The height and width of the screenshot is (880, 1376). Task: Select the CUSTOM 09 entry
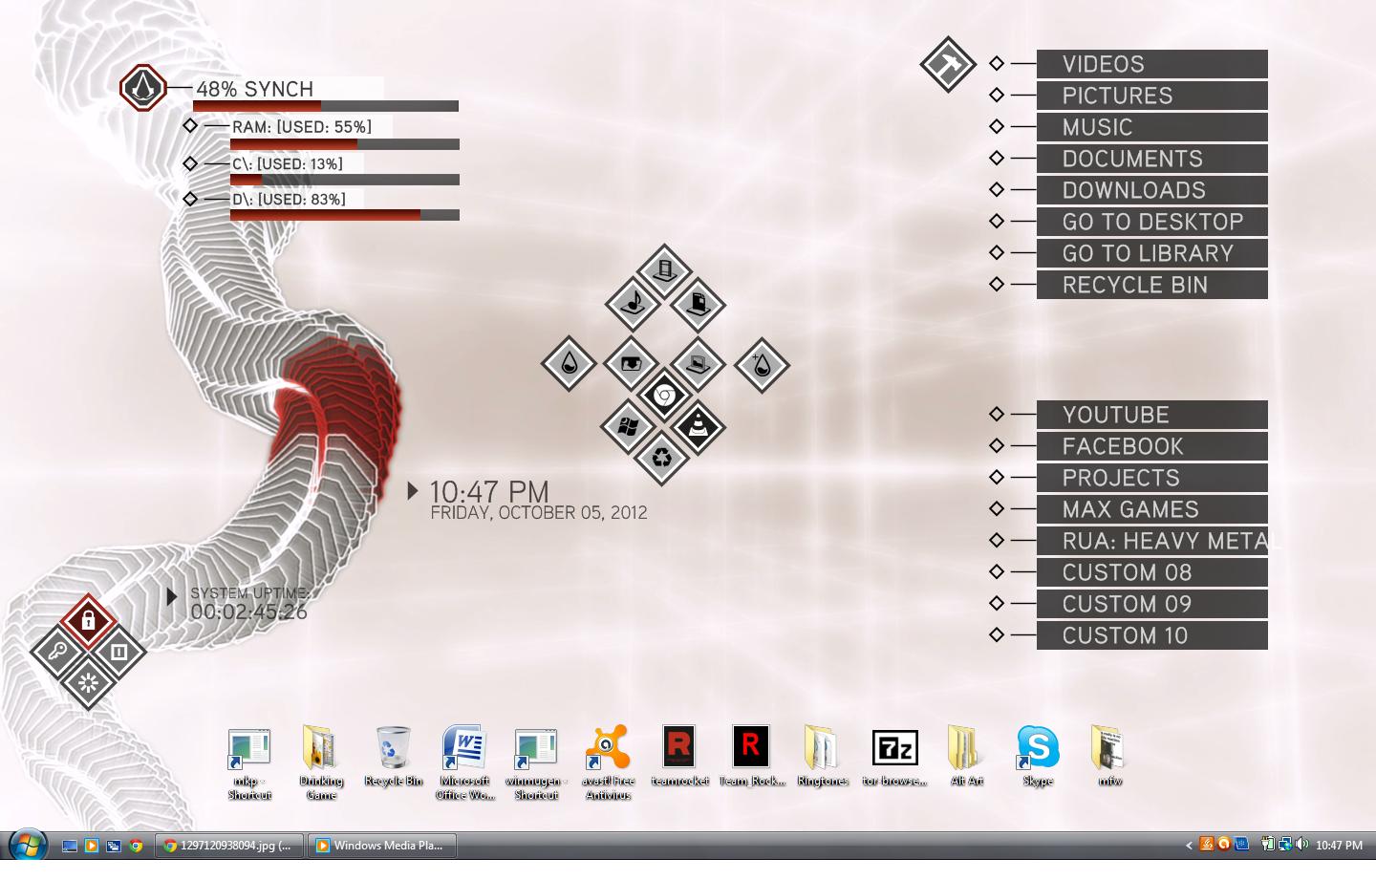pyautogui.click(x=1151, y=604)
